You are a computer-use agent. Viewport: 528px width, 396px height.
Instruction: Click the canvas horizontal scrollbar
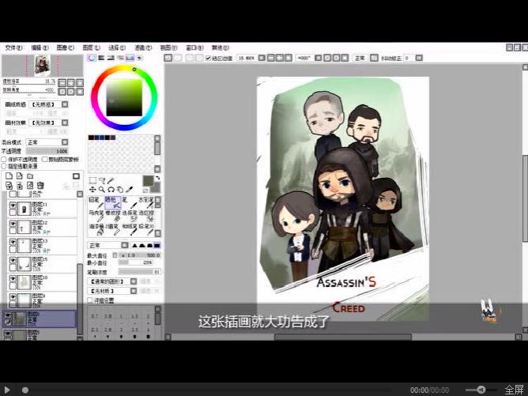(343, 337)
